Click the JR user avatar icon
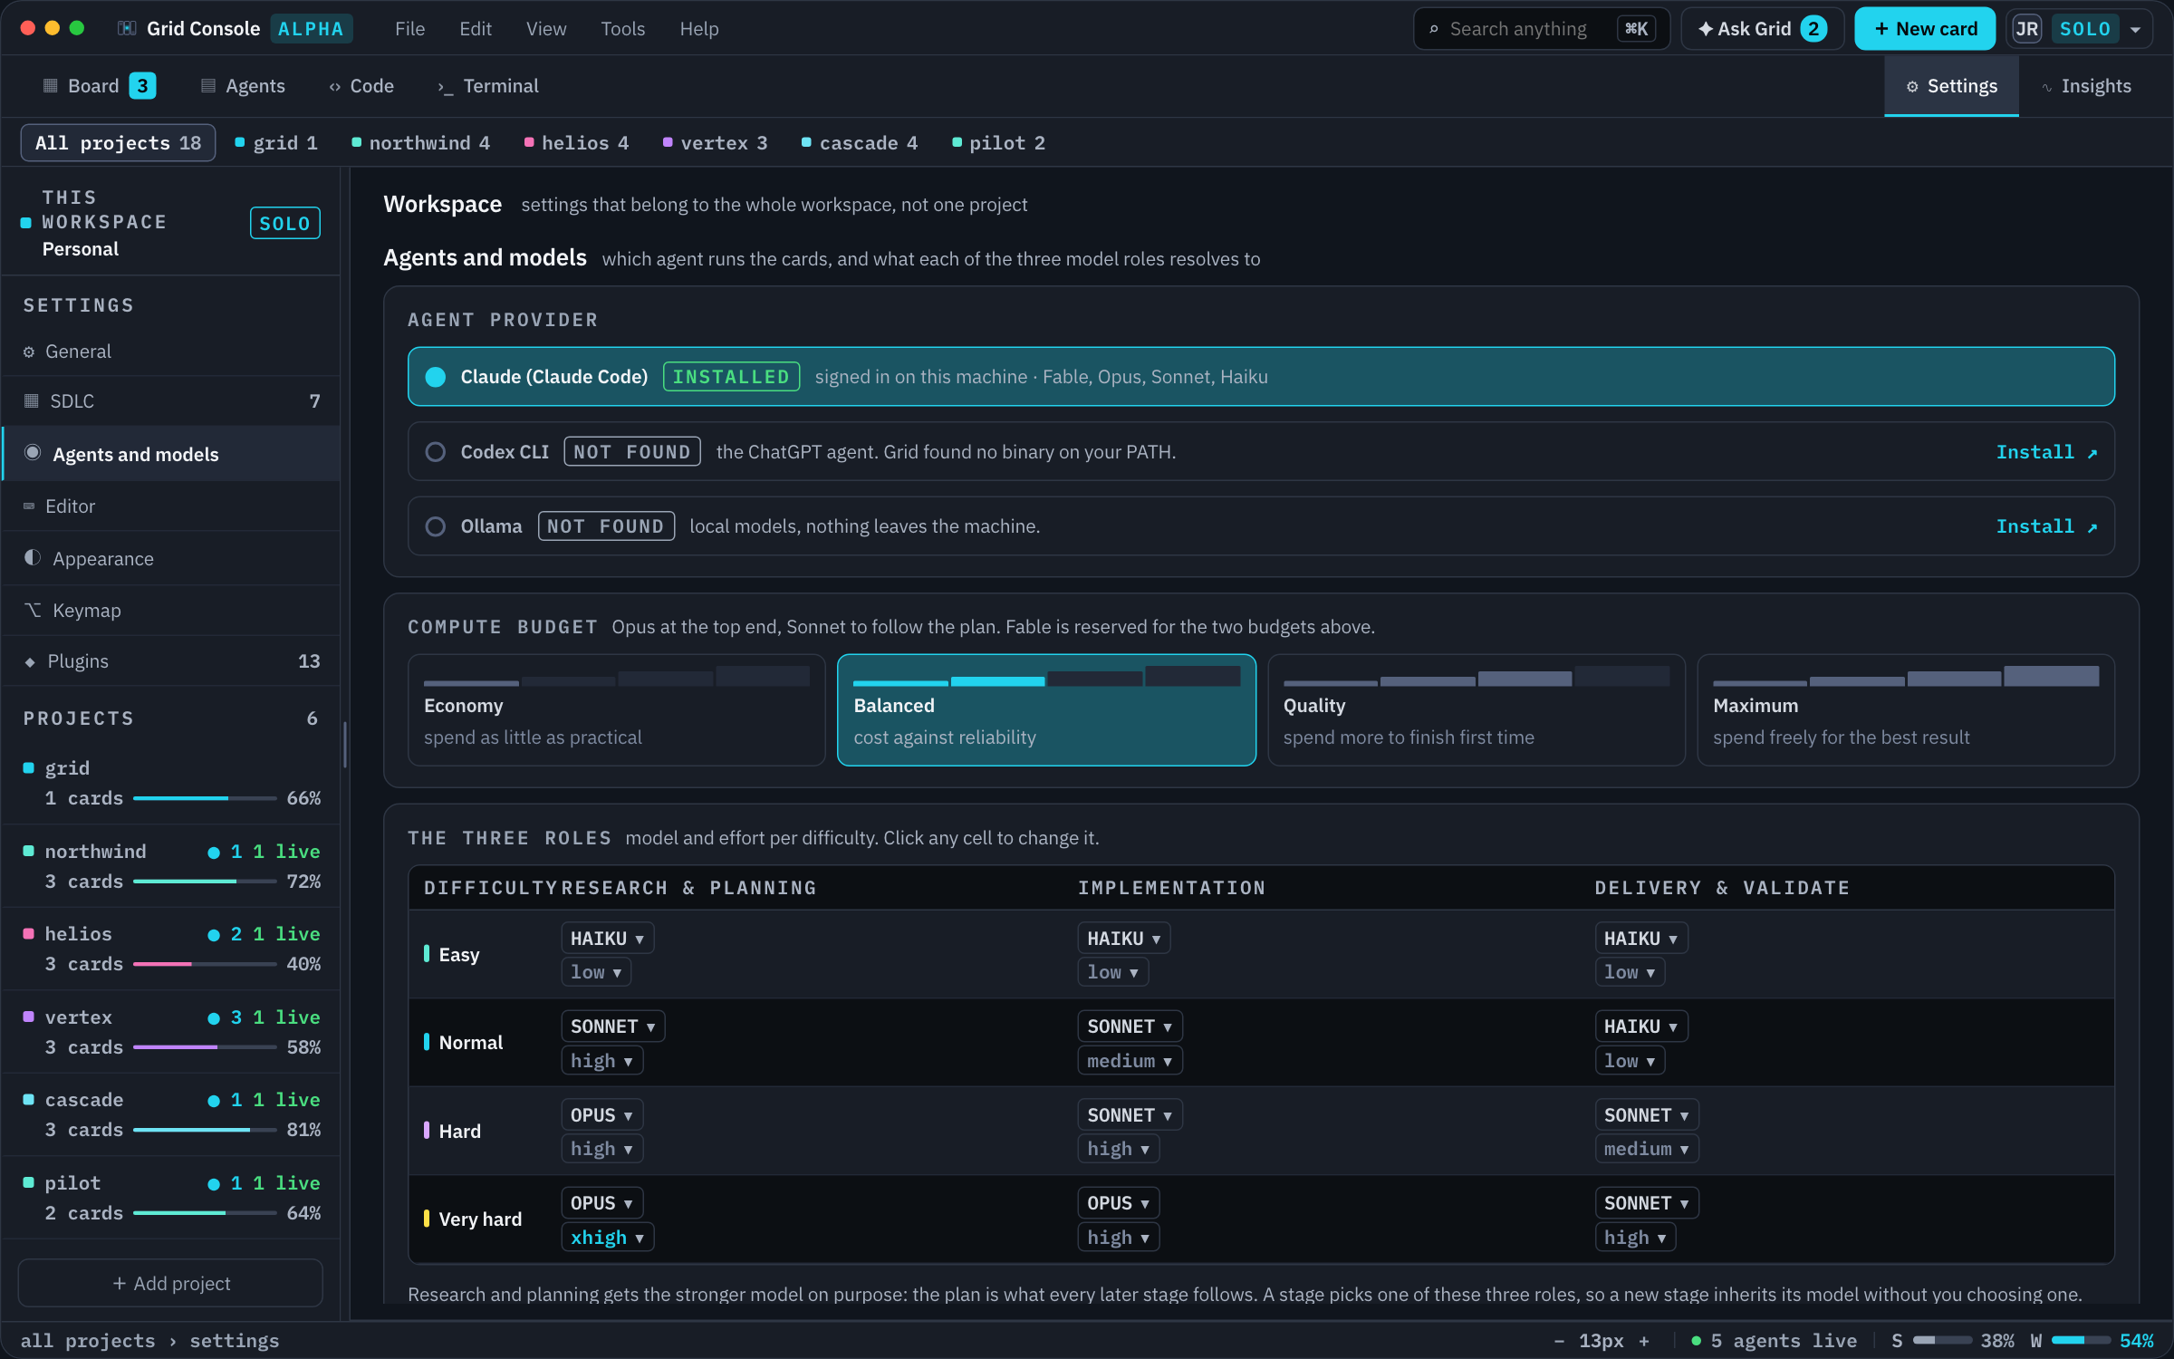 (x=2026, y=29)
